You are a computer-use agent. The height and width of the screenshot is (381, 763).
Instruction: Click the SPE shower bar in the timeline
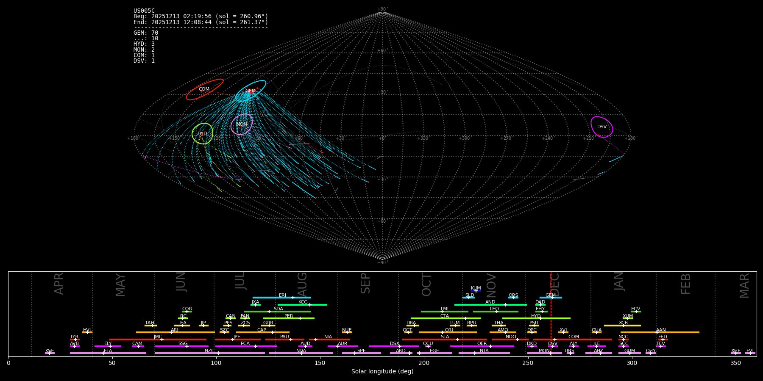click(362, 353)
